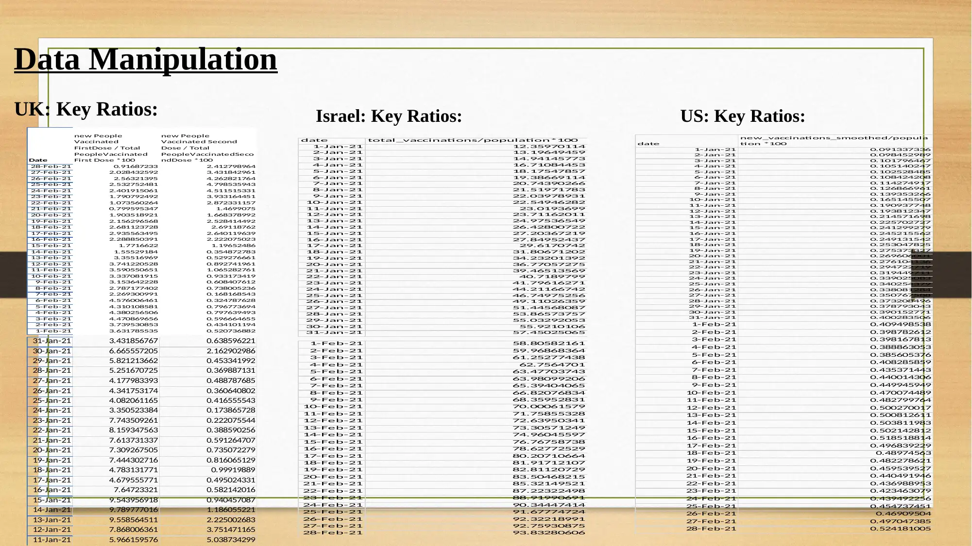Click '14-Feb-21' in the US table
Image resolution: width=972 pixels, height=546 pixels.
[x=711, y=423]
